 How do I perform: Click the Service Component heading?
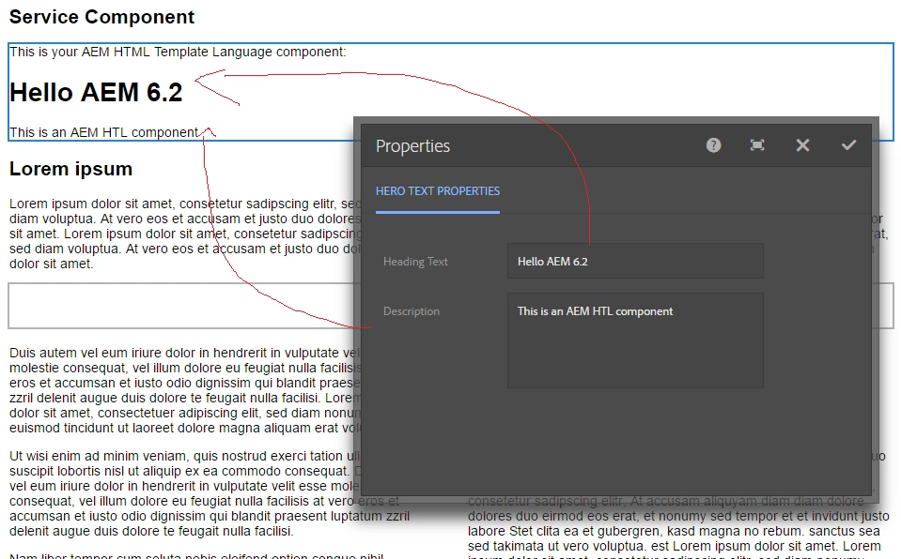tap(101, 17)
